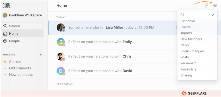The width and height of the screenshot is (221, 97).
Task: Focus the Search field
Action: (x=23, y=26)
